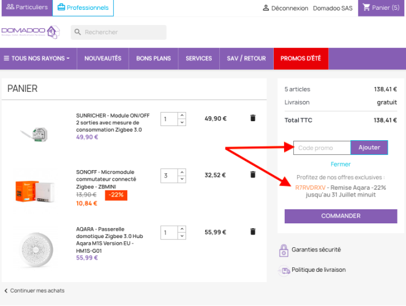Click the COMMANDER button
The width and height of the screenshot is (406, 306).
point(340,216)
